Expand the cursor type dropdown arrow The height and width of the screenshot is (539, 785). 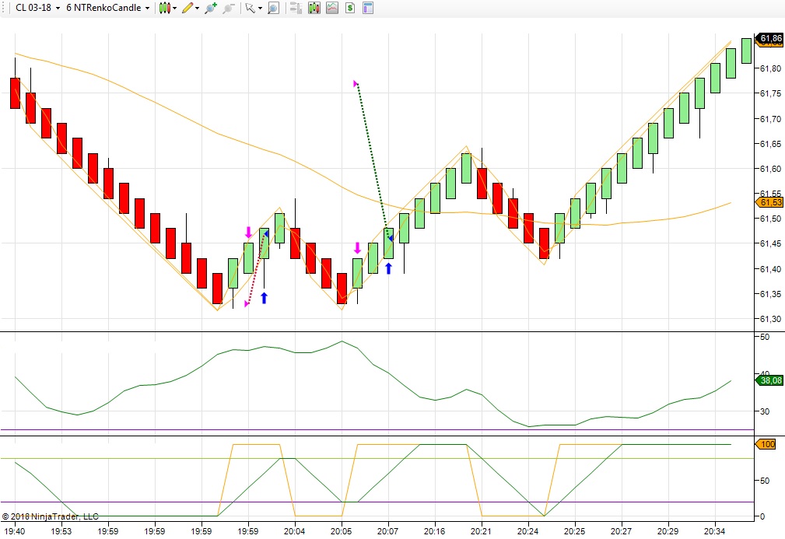tap(260, 9)
